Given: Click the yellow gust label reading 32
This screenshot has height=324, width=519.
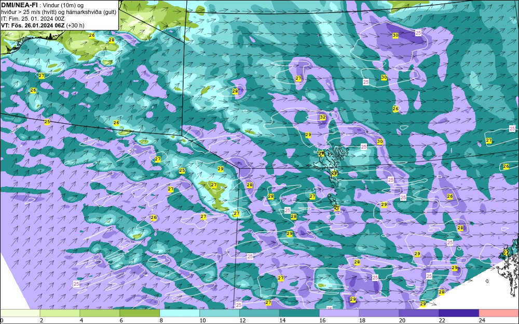Looking at the screenshot, I should click(323, 117).
